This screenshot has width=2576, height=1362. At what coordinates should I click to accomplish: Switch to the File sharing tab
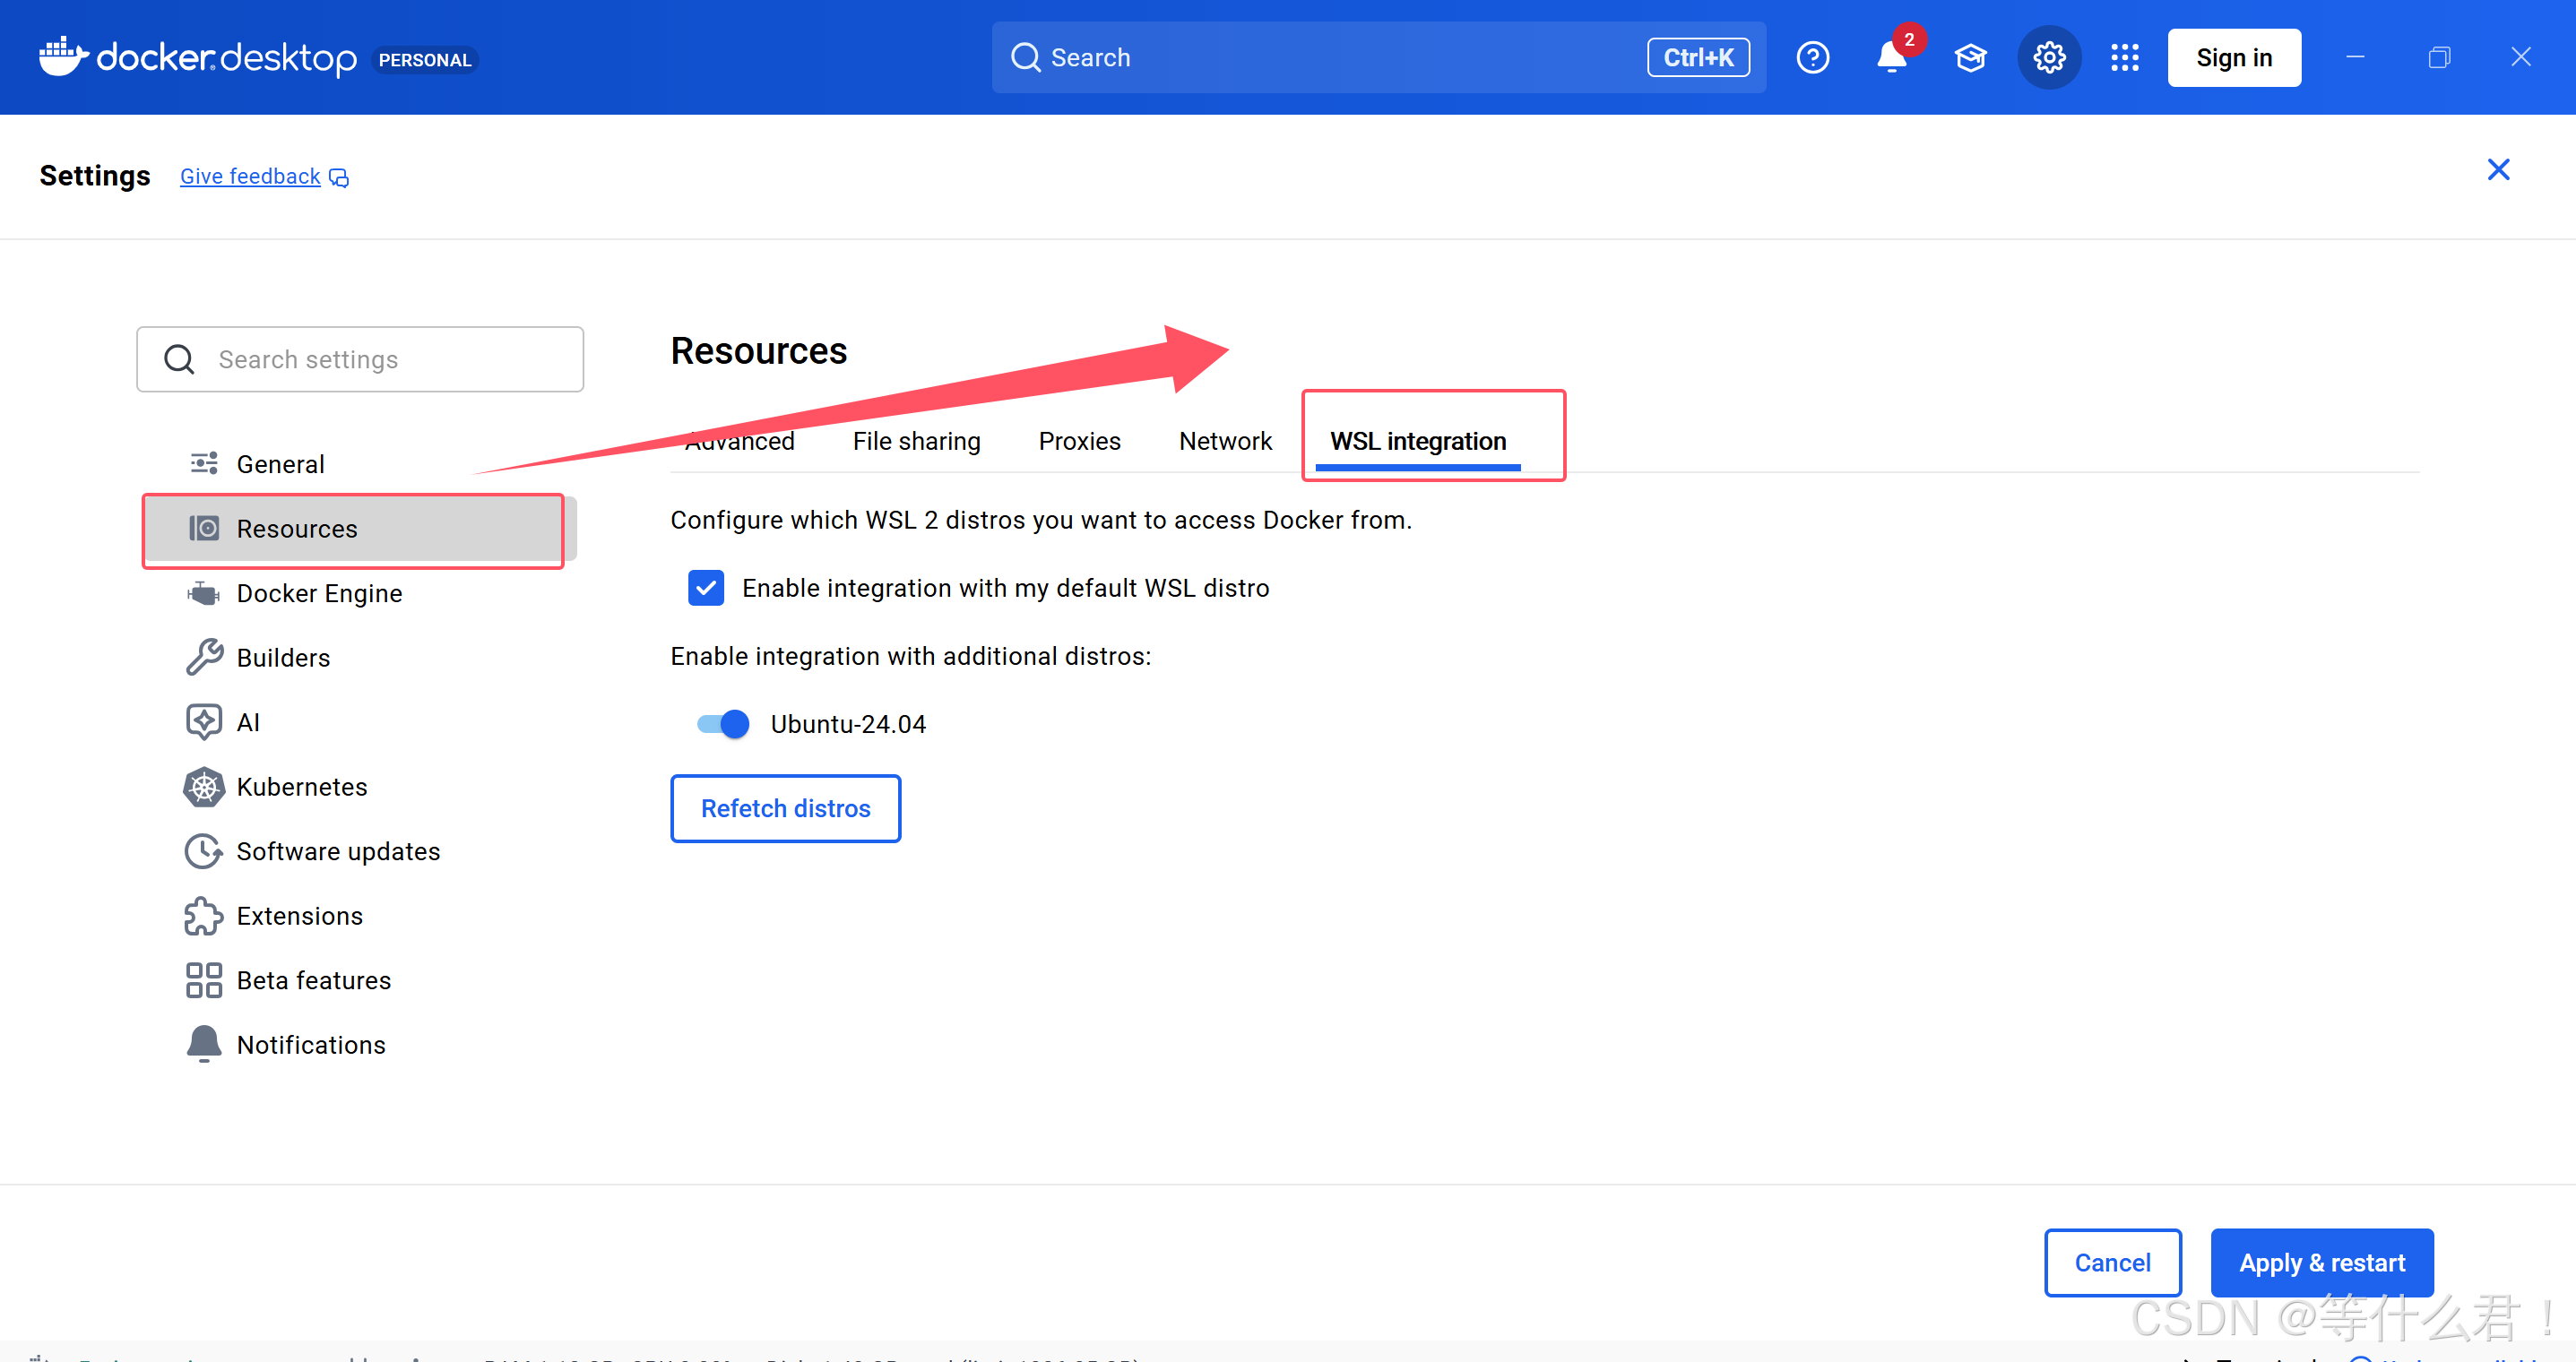coord(916,441)
